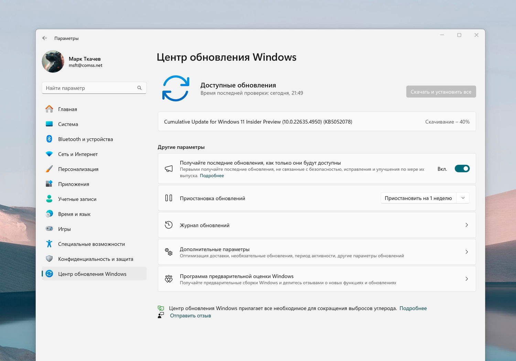The height and width of the screenshot is (361, 516).
Task: Click the Найти параметр search field
Action: point(94,88)
